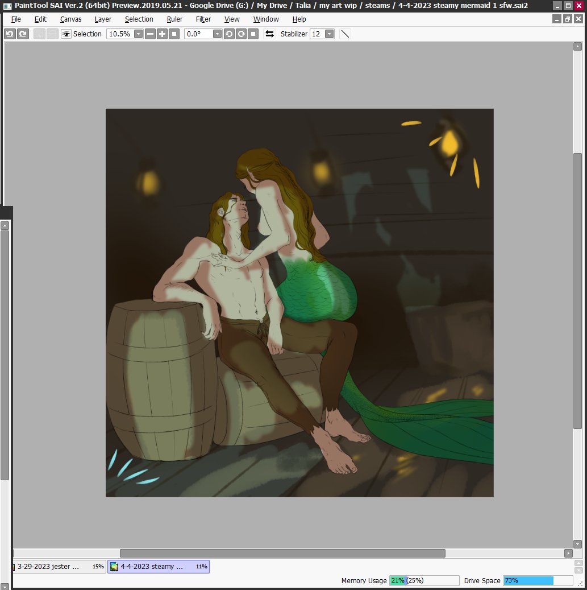
Task: Click the canvas horizontal scrollbar thumb
Action: (x=282, y=553)
